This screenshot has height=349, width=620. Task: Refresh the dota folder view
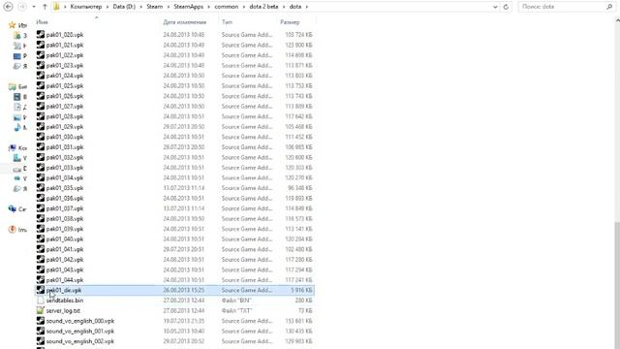(x=506, y=7)
